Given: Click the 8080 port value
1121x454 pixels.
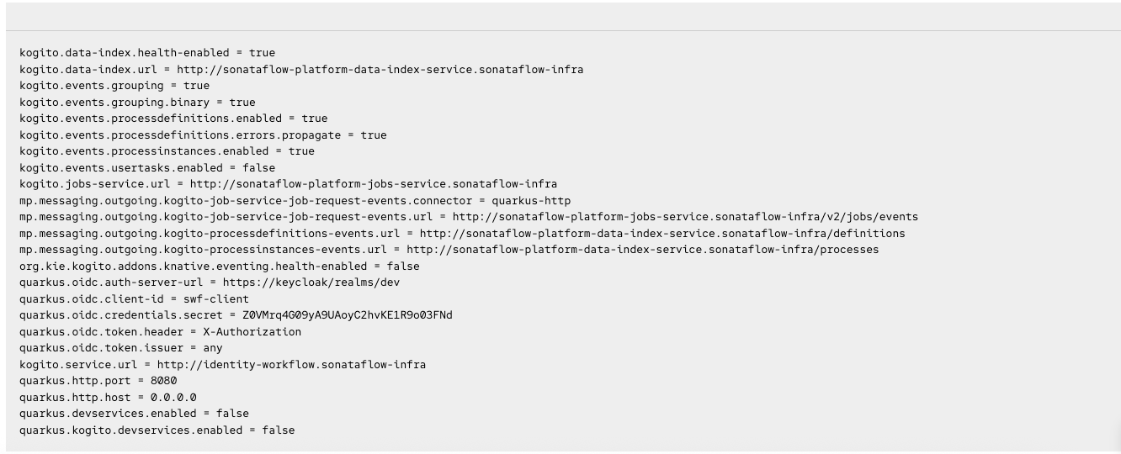Looking at the screenshot, I should point(164,381).
